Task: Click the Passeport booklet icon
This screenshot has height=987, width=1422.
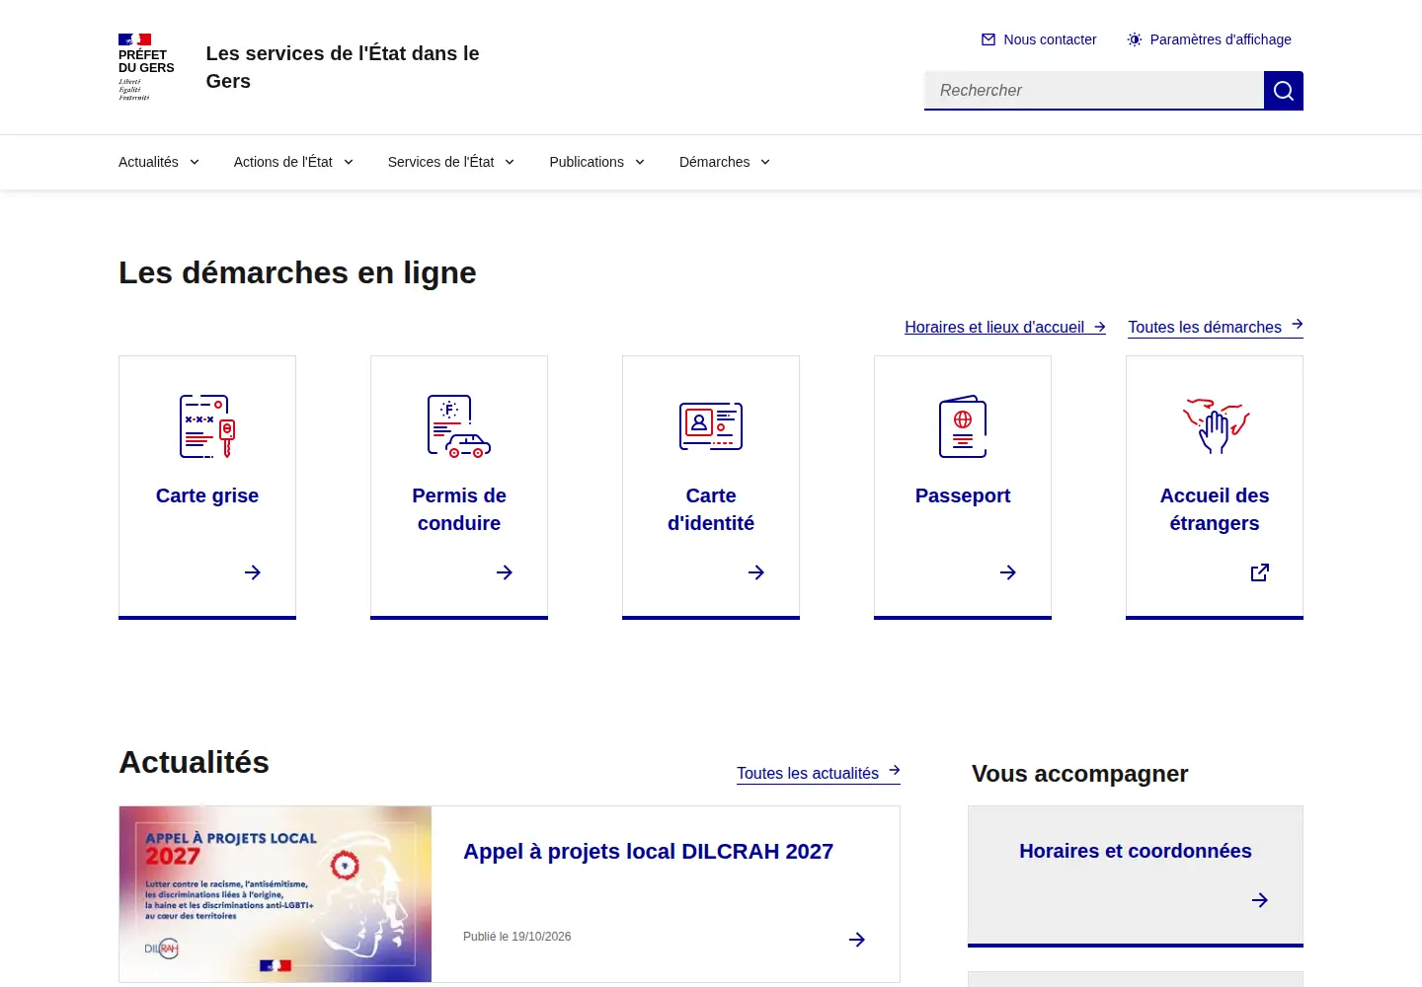Action: coord(963,426)
